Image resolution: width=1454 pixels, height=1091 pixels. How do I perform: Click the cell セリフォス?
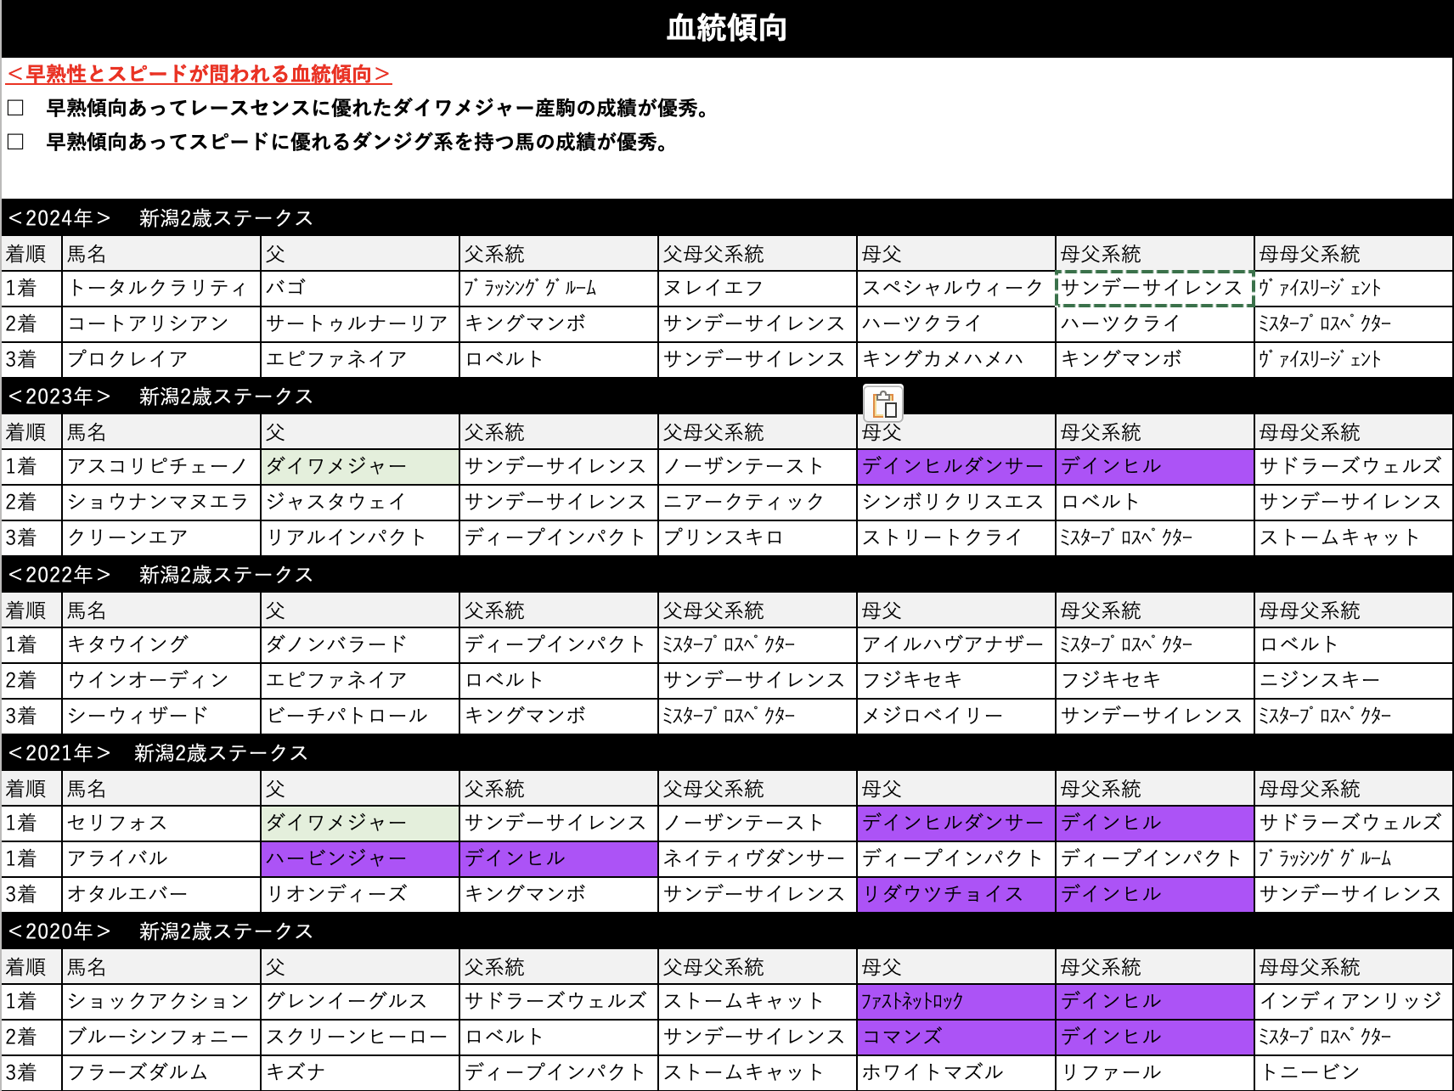click(161, 824)
